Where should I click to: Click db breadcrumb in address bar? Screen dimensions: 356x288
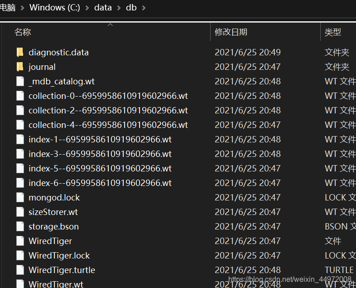pyautogui.click(x=131, y=8)
